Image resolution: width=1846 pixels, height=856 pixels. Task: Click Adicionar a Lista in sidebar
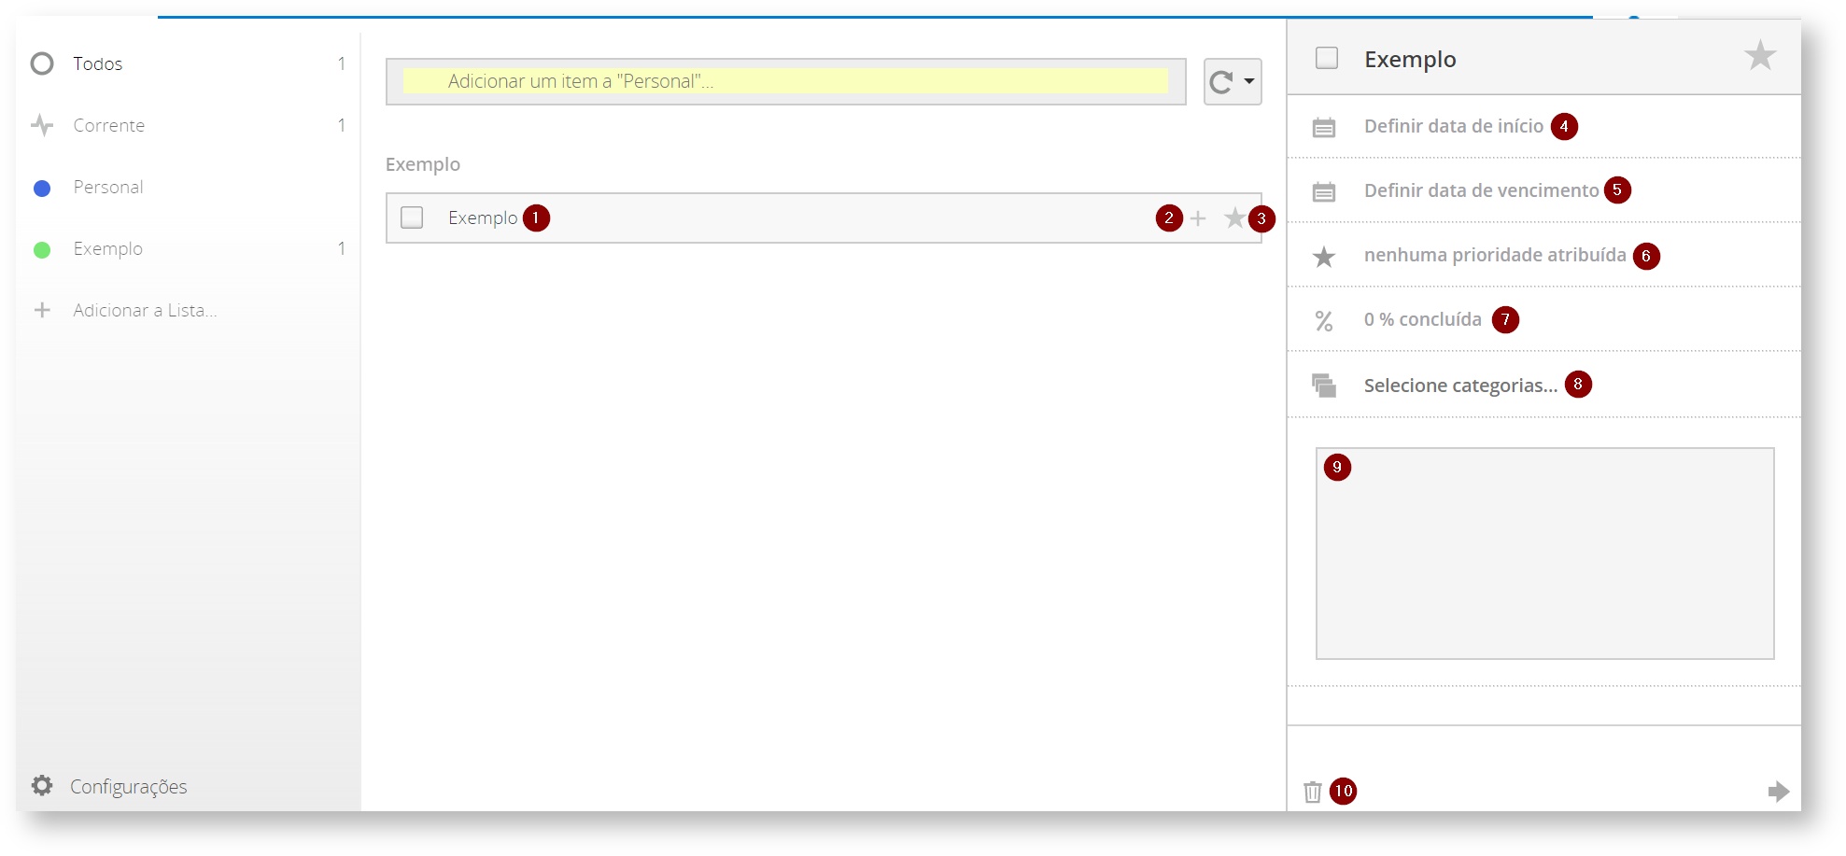[x=145, y=310]
